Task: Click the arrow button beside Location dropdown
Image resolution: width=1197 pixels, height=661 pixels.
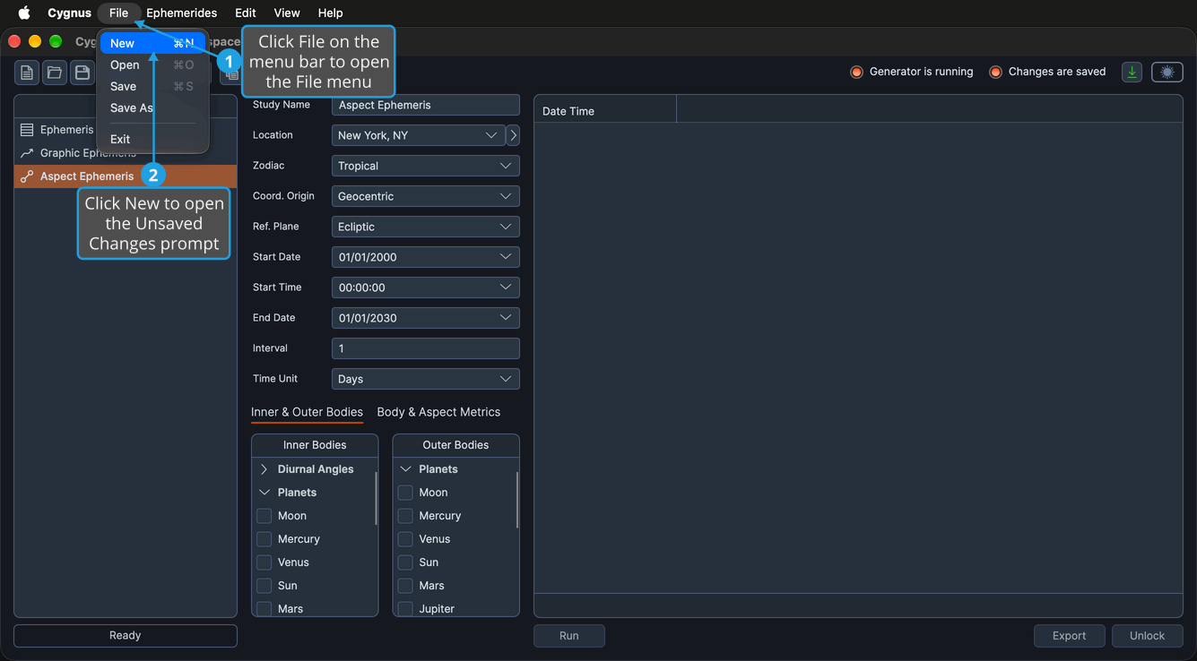Action: click(x=513, y=135)
